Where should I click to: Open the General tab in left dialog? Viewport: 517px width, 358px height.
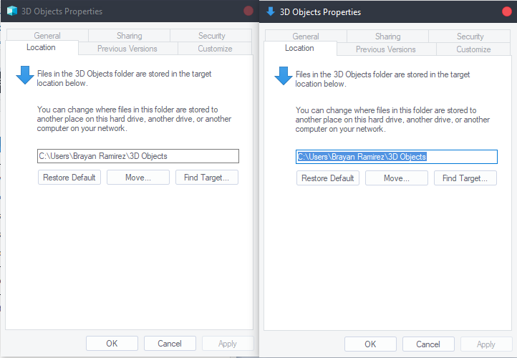47,36
